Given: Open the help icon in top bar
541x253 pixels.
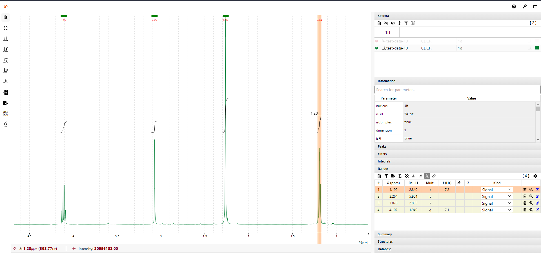Looking at the screenshot, I should click(514, 6).
